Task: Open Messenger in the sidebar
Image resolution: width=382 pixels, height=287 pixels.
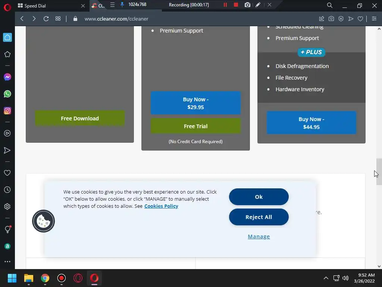Action: tap(7, 77)
